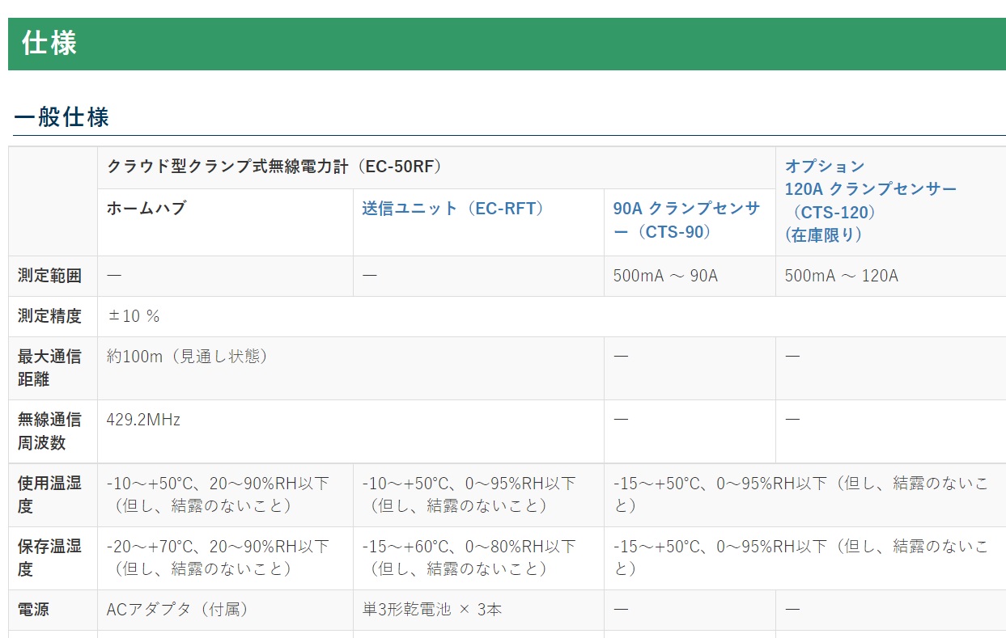Click the 保存温湿度 row label

click(50, 557)
